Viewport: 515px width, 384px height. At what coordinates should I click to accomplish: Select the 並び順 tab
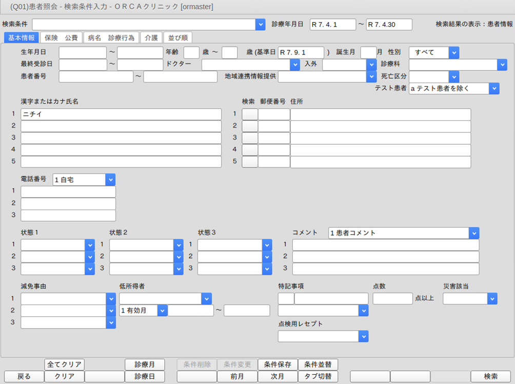(177, 37)
